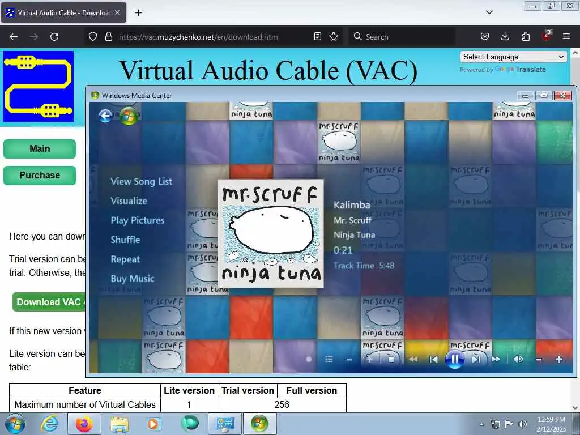Viewport: 580px width, 435px height.
Task: Skip to previous track in Media Center
Action: pos(433,359)
